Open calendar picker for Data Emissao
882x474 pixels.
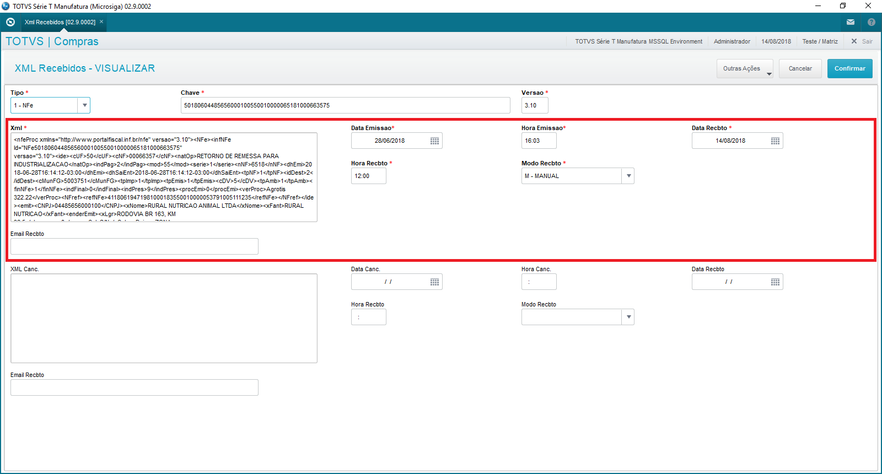point(434,141)
